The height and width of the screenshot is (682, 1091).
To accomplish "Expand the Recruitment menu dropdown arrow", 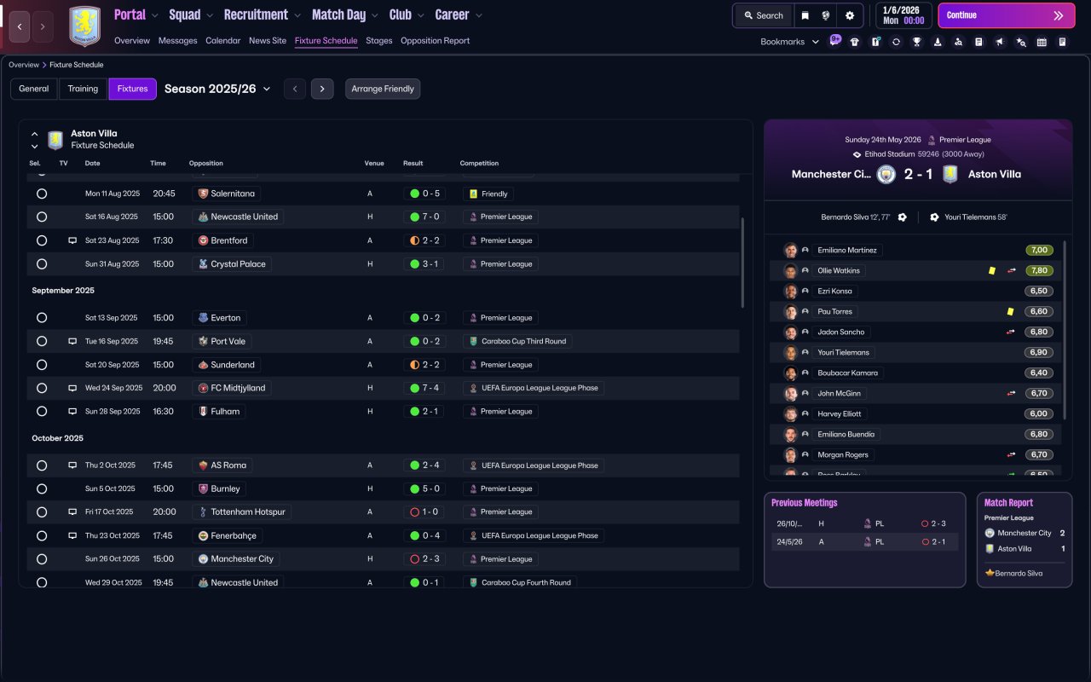I will click(297, 15).
